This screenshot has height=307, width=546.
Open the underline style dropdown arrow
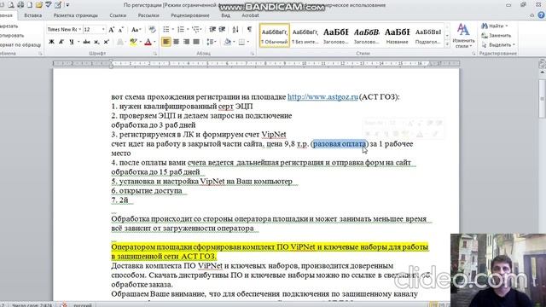(x=78, y=42)
